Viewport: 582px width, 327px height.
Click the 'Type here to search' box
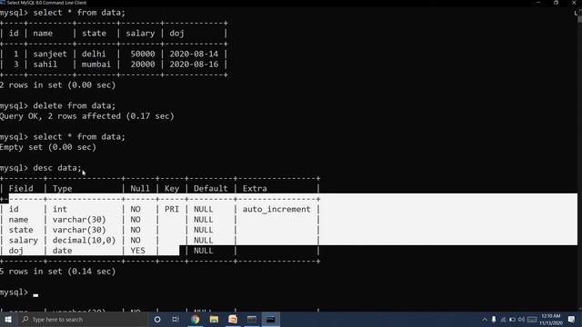[x=83, y=319]
